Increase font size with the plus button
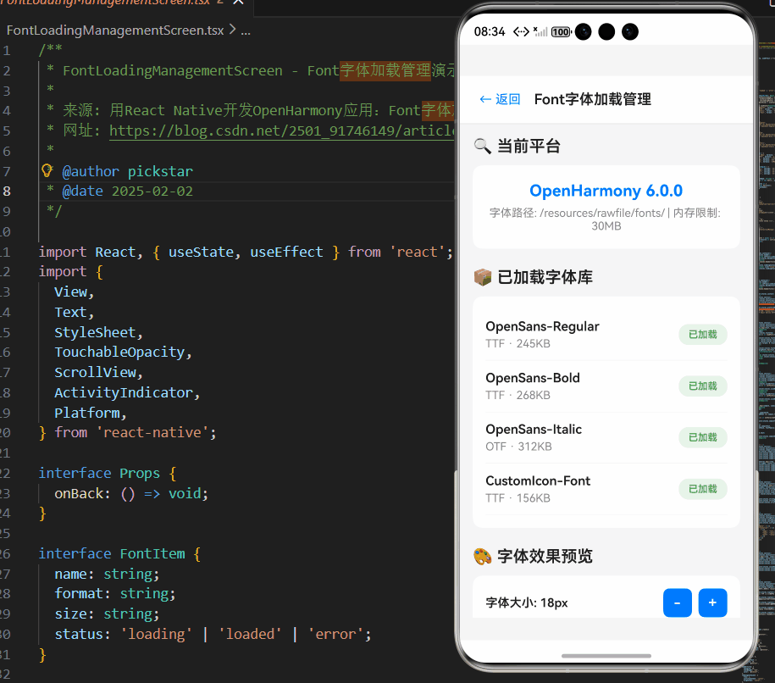This screenshot has height=683, width=775. point(712,602)
